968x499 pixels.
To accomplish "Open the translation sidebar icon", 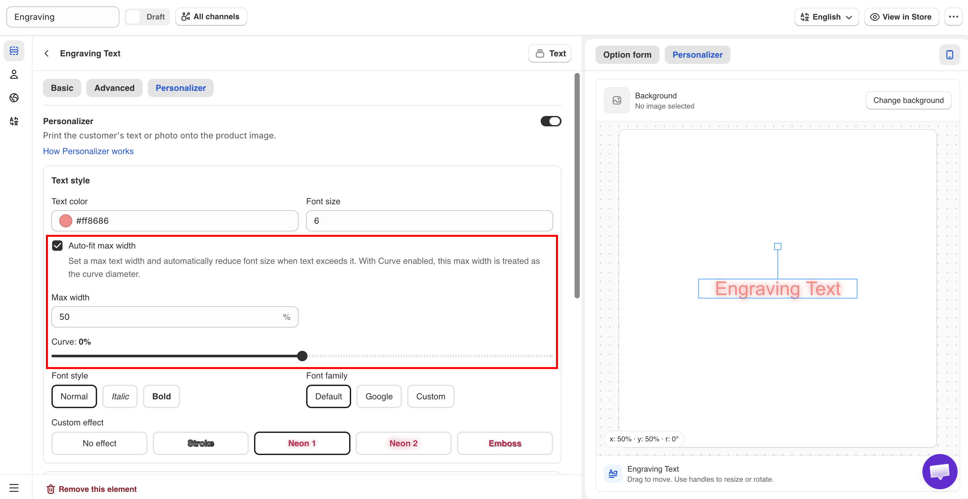I will click(x=14, y=121).
